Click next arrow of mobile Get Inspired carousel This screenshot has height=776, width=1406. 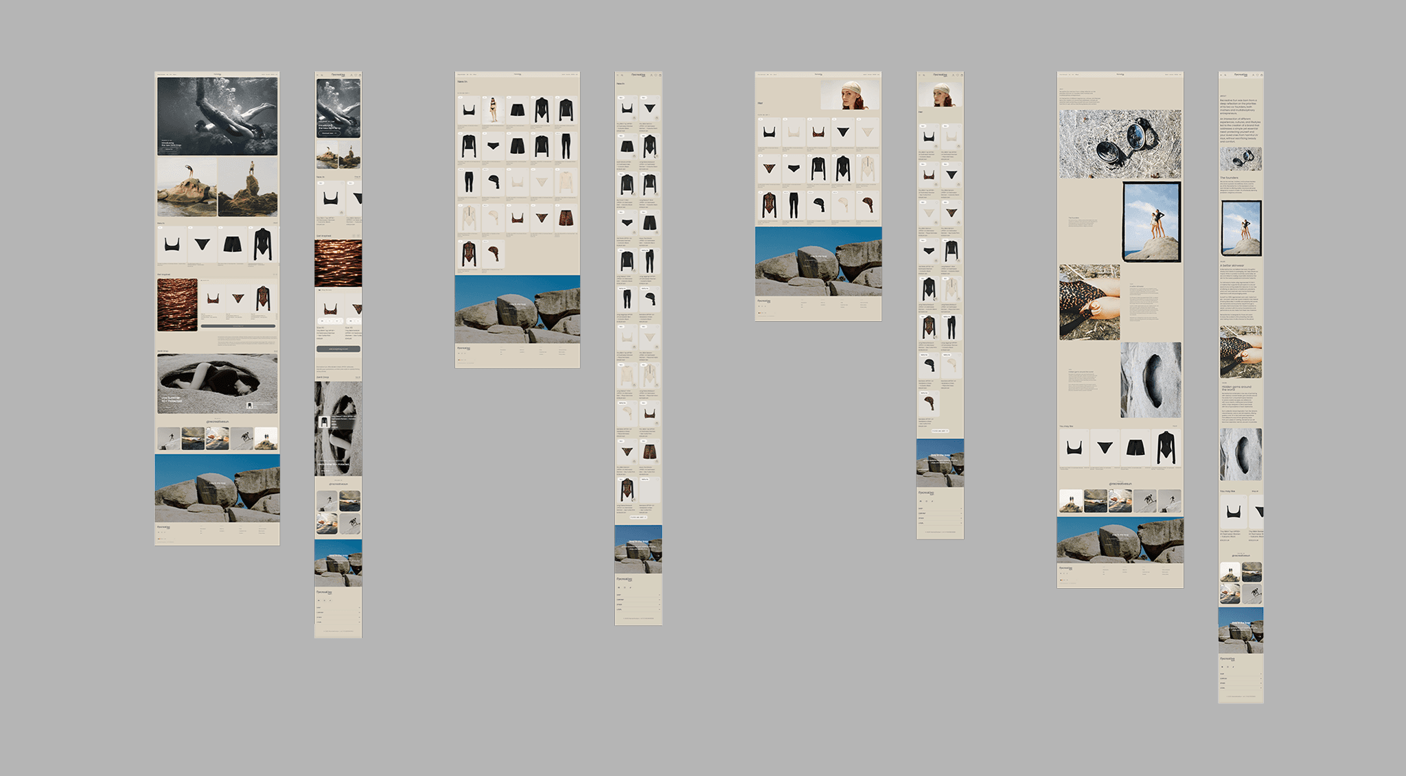(358, 236)
